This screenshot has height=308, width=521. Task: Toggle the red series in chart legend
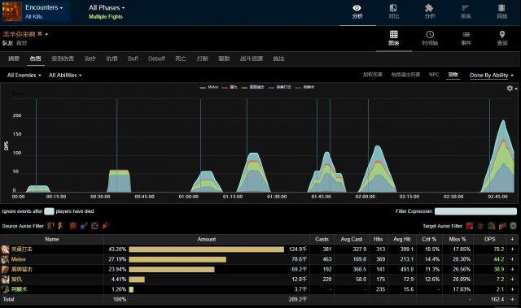[x=230, y=87]
